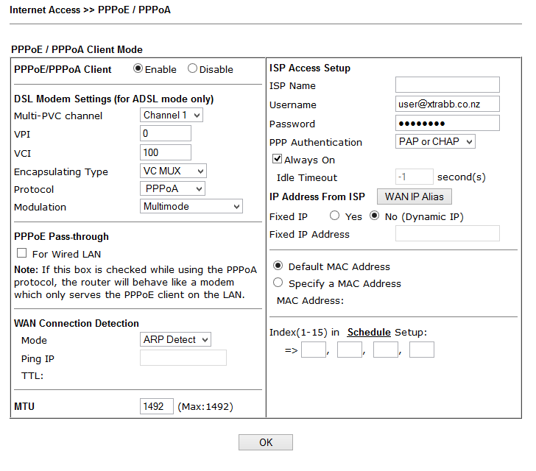536x471 pixels.
Task: Click the WAN IP Alias button
Action: click(x=415, y=197)
